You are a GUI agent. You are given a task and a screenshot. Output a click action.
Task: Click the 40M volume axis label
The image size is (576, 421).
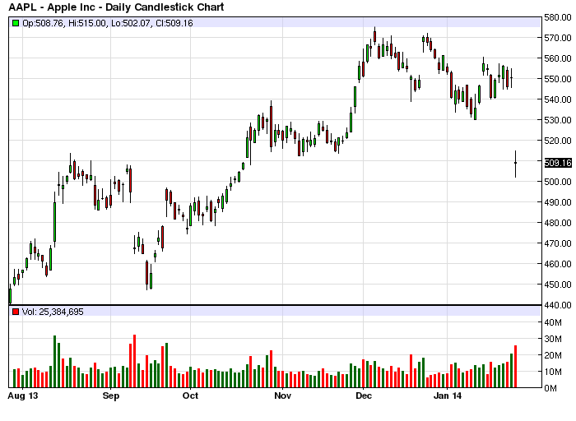point(553,322)
